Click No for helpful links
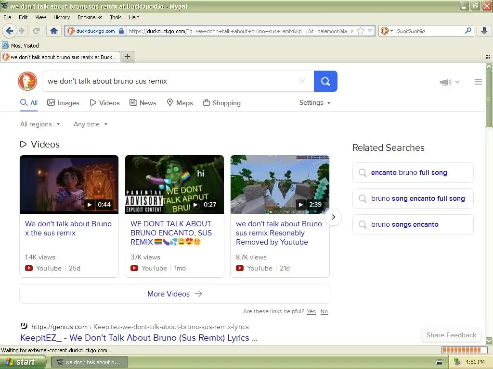This screenshot has height=369, width=493. pos(324,311)
